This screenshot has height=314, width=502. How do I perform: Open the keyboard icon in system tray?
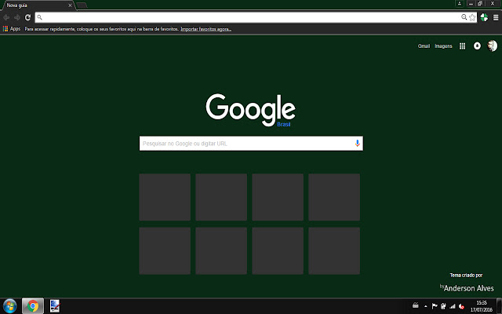tap(416, 305)
